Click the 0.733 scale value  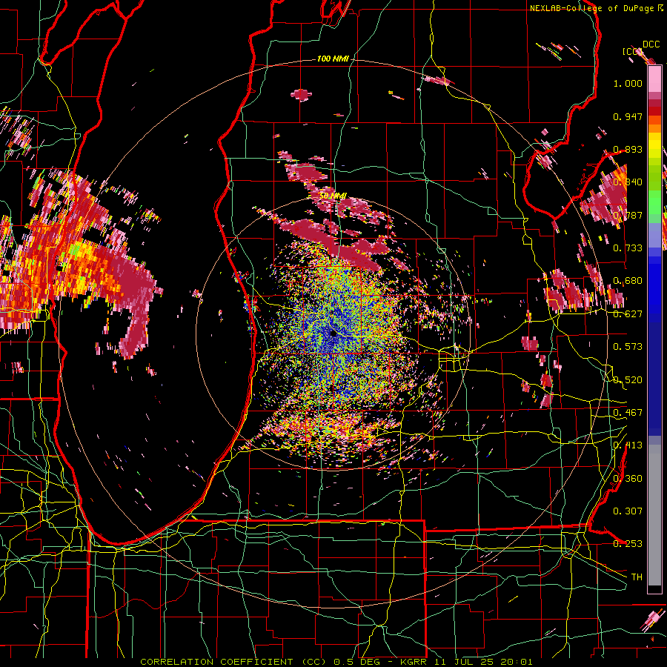tap(628, 248)
